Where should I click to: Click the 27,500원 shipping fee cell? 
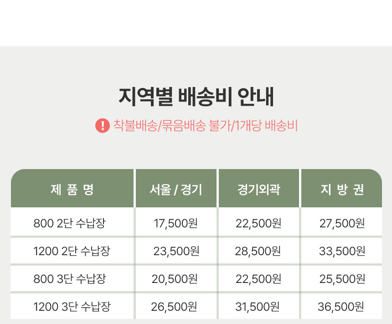pyautogui.click(x=342, y=223)
